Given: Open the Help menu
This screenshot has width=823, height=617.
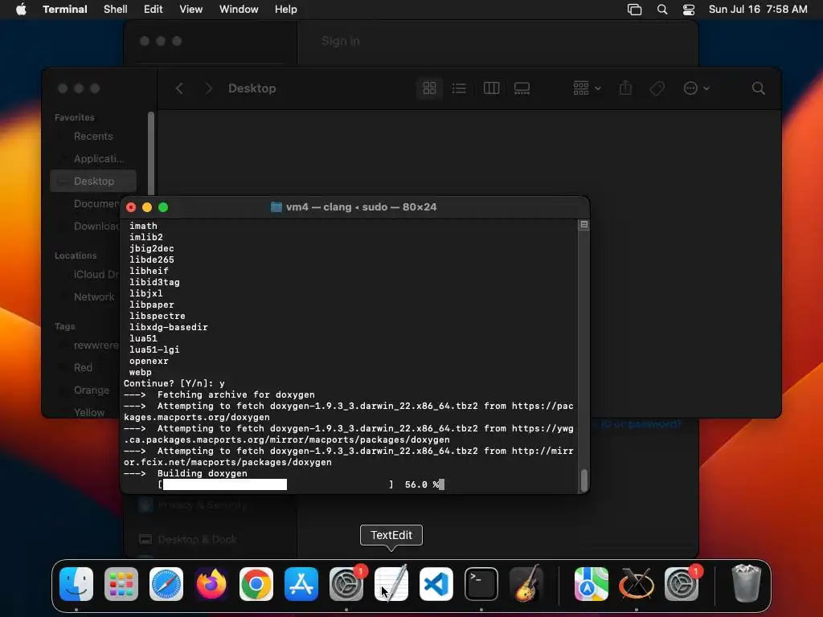Looking at the screenshot, I should (x=286, y=10).
